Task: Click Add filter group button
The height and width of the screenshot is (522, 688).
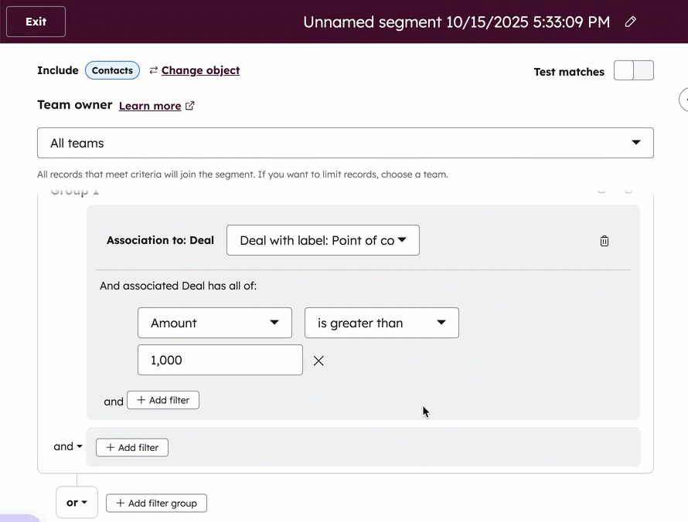Action: pyautogui.click(x=156, y=503)
